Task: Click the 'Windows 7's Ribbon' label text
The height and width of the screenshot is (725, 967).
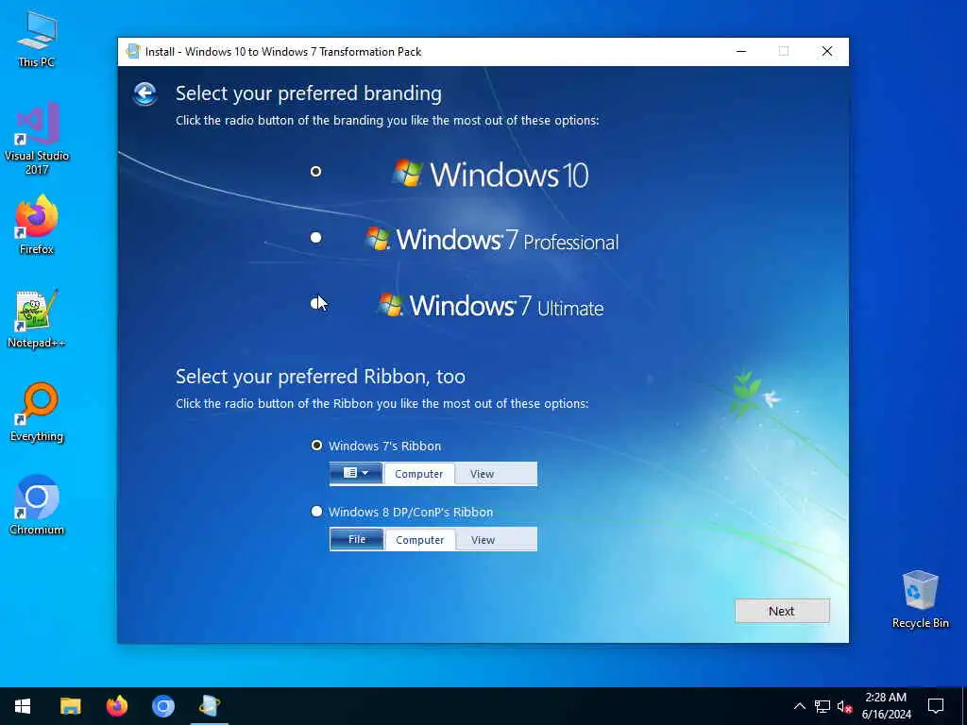Action: pyautogui.click(x=385, y=446)
